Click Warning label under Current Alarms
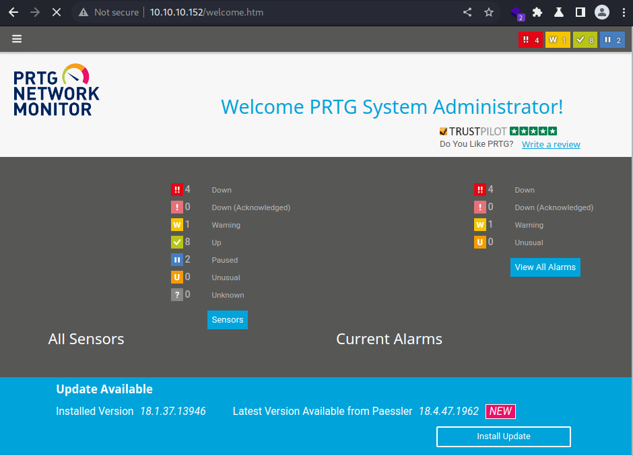This screenshot has height=456, width=633. [x=529, y=225]
